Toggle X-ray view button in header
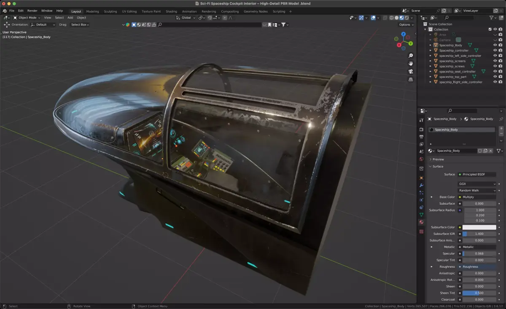Image resolution: width=506 pixels, height=309 pixels. (x=385, y=18)
